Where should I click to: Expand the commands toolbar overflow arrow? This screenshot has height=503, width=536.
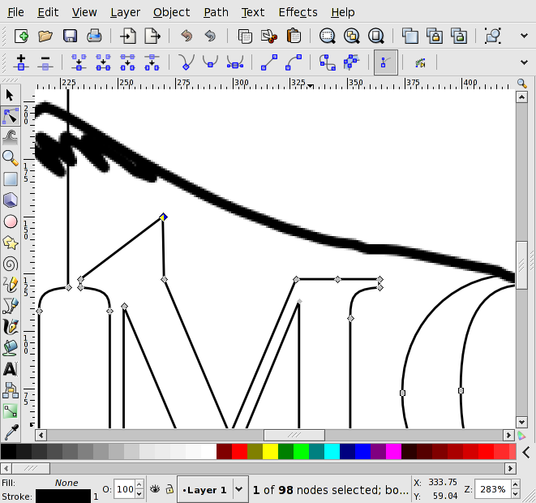(x=524, y=36)
